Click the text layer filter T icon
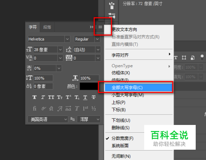Viewport: 206px width, 160px height. coord(176,58)
